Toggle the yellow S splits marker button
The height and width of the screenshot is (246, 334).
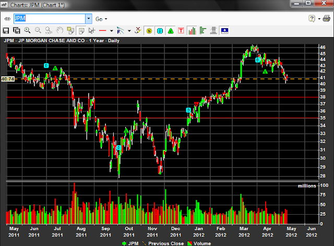tap(149, 31)
